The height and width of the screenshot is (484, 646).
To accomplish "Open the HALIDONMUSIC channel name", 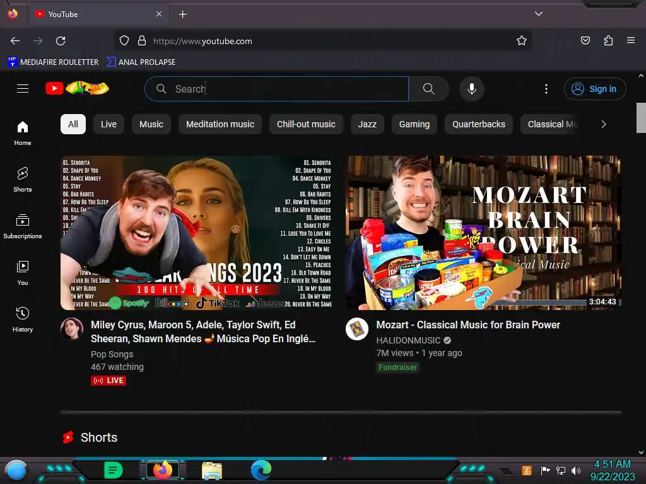I will tap(408, 340).
